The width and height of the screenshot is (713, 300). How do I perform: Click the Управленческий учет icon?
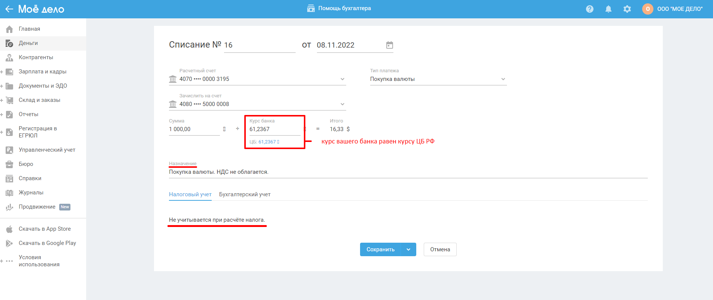click(x=9, y=150)
